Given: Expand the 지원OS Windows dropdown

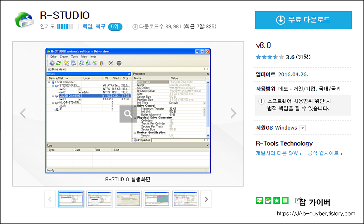Looking at the screenshot, I should point(302,128).
